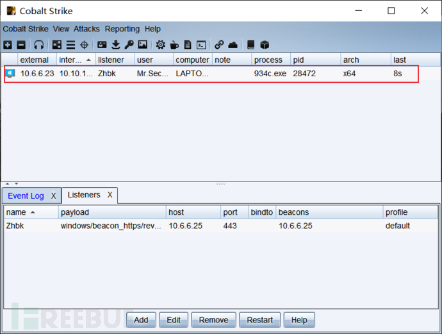This screenshot has width=442, height=334.
Task: Open listeners via headphones icon
Action: (39, 45)
